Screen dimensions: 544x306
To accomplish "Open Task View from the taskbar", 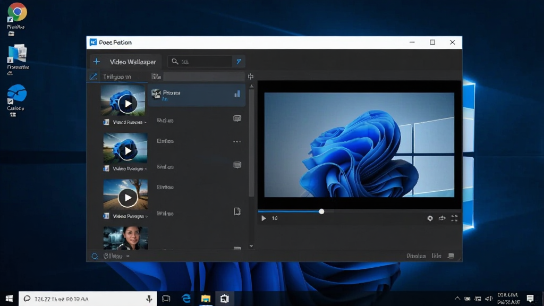I will 166,299.
